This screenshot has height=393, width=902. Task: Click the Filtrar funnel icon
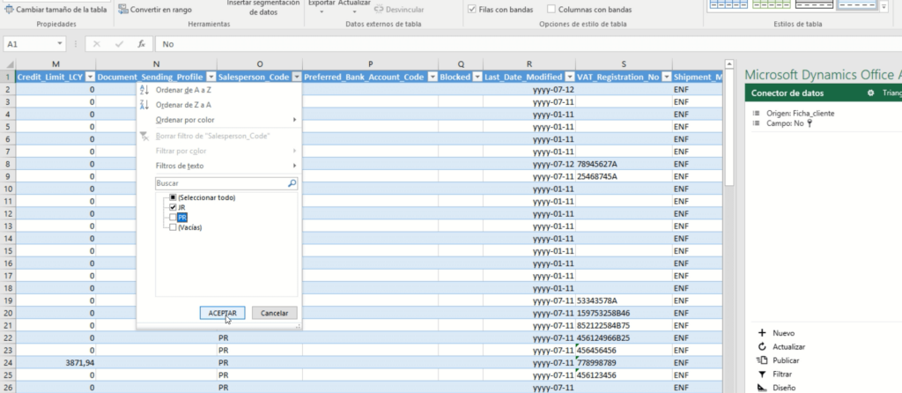(759, 374)
